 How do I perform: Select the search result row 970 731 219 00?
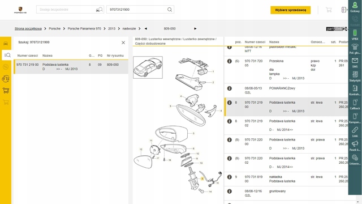point(71,67)
